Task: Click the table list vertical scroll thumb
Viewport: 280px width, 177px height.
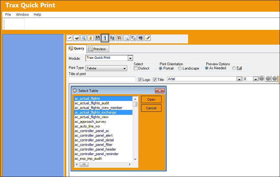Action: (135, 104)
